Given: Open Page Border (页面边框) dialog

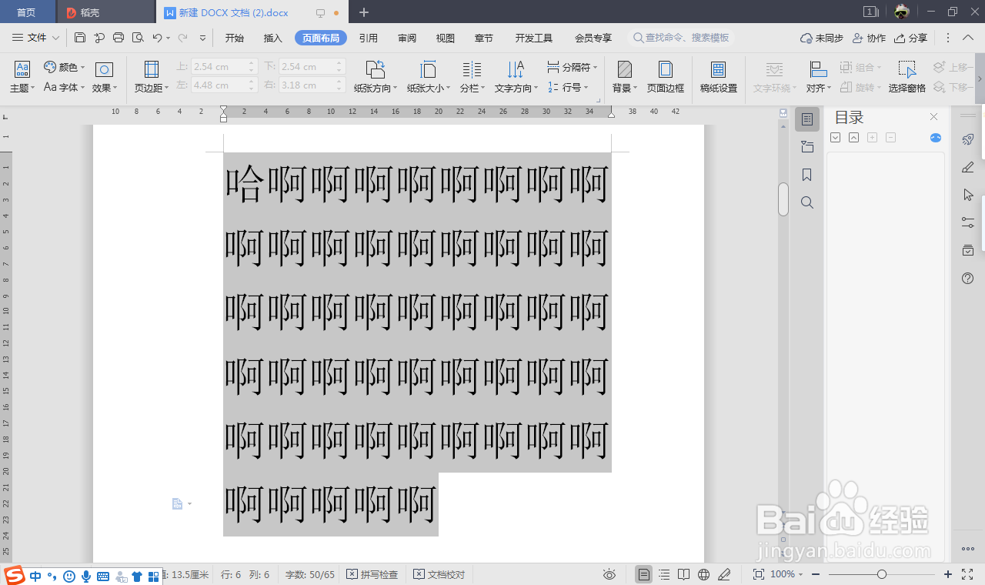Looking at the screenshot, I should (x=665, y=77).
